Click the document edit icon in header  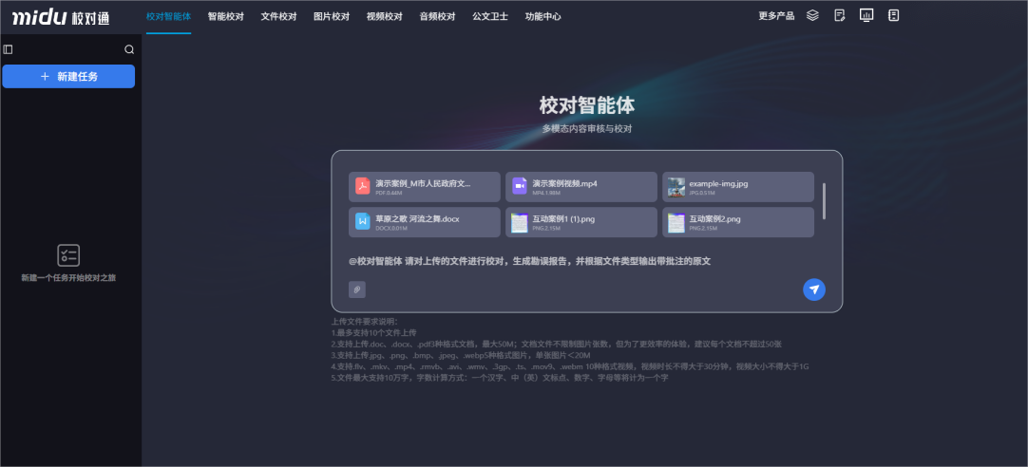tap(839, 15)
